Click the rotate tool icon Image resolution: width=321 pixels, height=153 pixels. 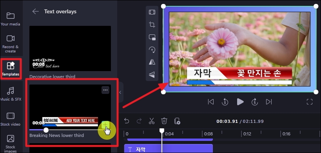[152, 50]
